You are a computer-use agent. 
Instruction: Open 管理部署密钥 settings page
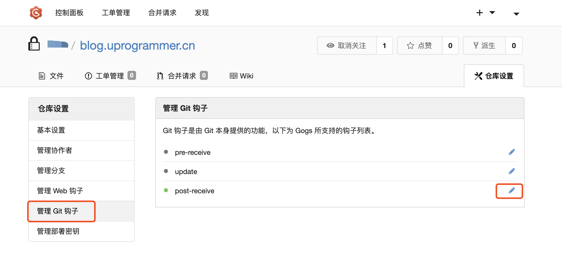click(58, 231)
